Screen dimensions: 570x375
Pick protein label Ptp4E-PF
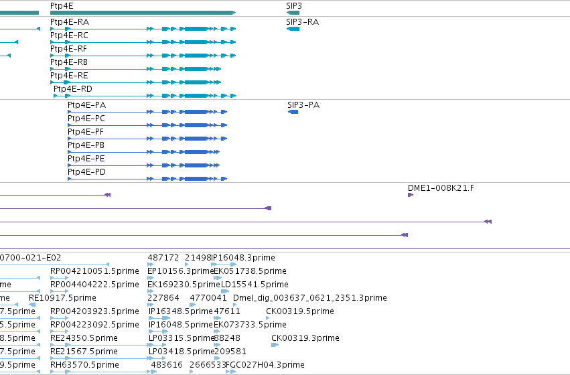tap(86, 132)
